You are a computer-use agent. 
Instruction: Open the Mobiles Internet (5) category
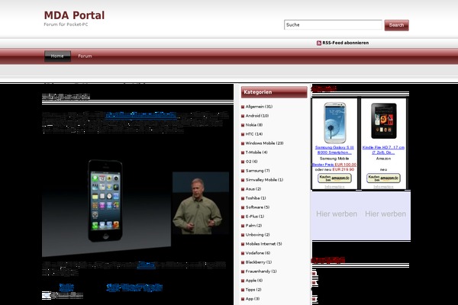(x=263, y=244)
